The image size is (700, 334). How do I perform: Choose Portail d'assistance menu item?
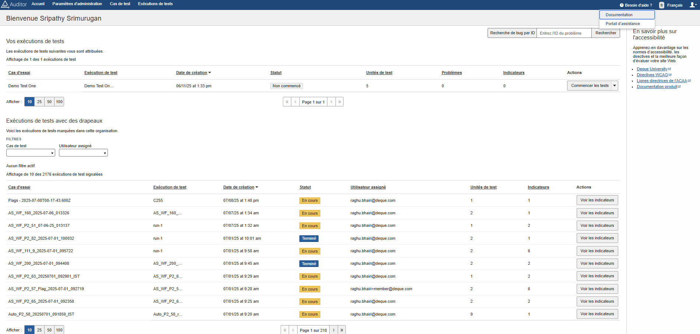[x=623, y=24]
